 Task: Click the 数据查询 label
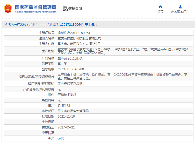point(75,9)
